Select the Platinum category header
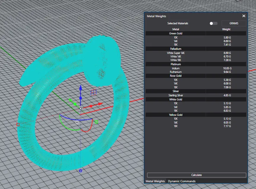256x189 pixels. click(176, 64)
